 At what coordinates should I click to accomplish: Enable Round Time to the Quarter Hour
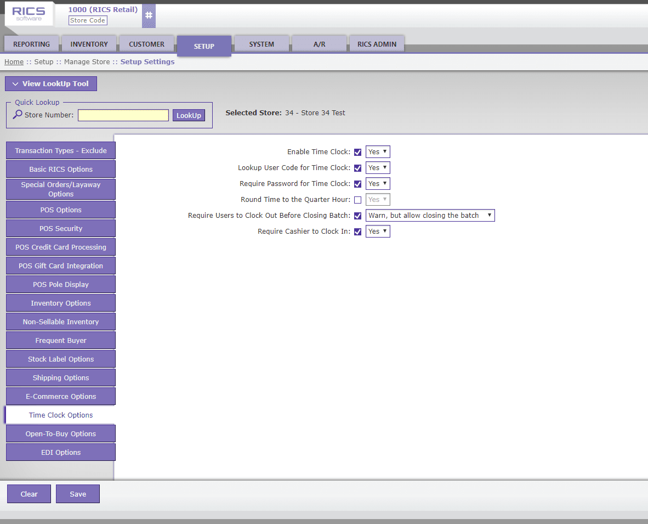[357, 200]
